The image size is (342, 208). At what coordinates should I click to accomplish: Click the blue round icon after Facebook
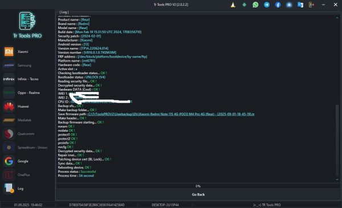pyautogui.click(x=289, y=5)
